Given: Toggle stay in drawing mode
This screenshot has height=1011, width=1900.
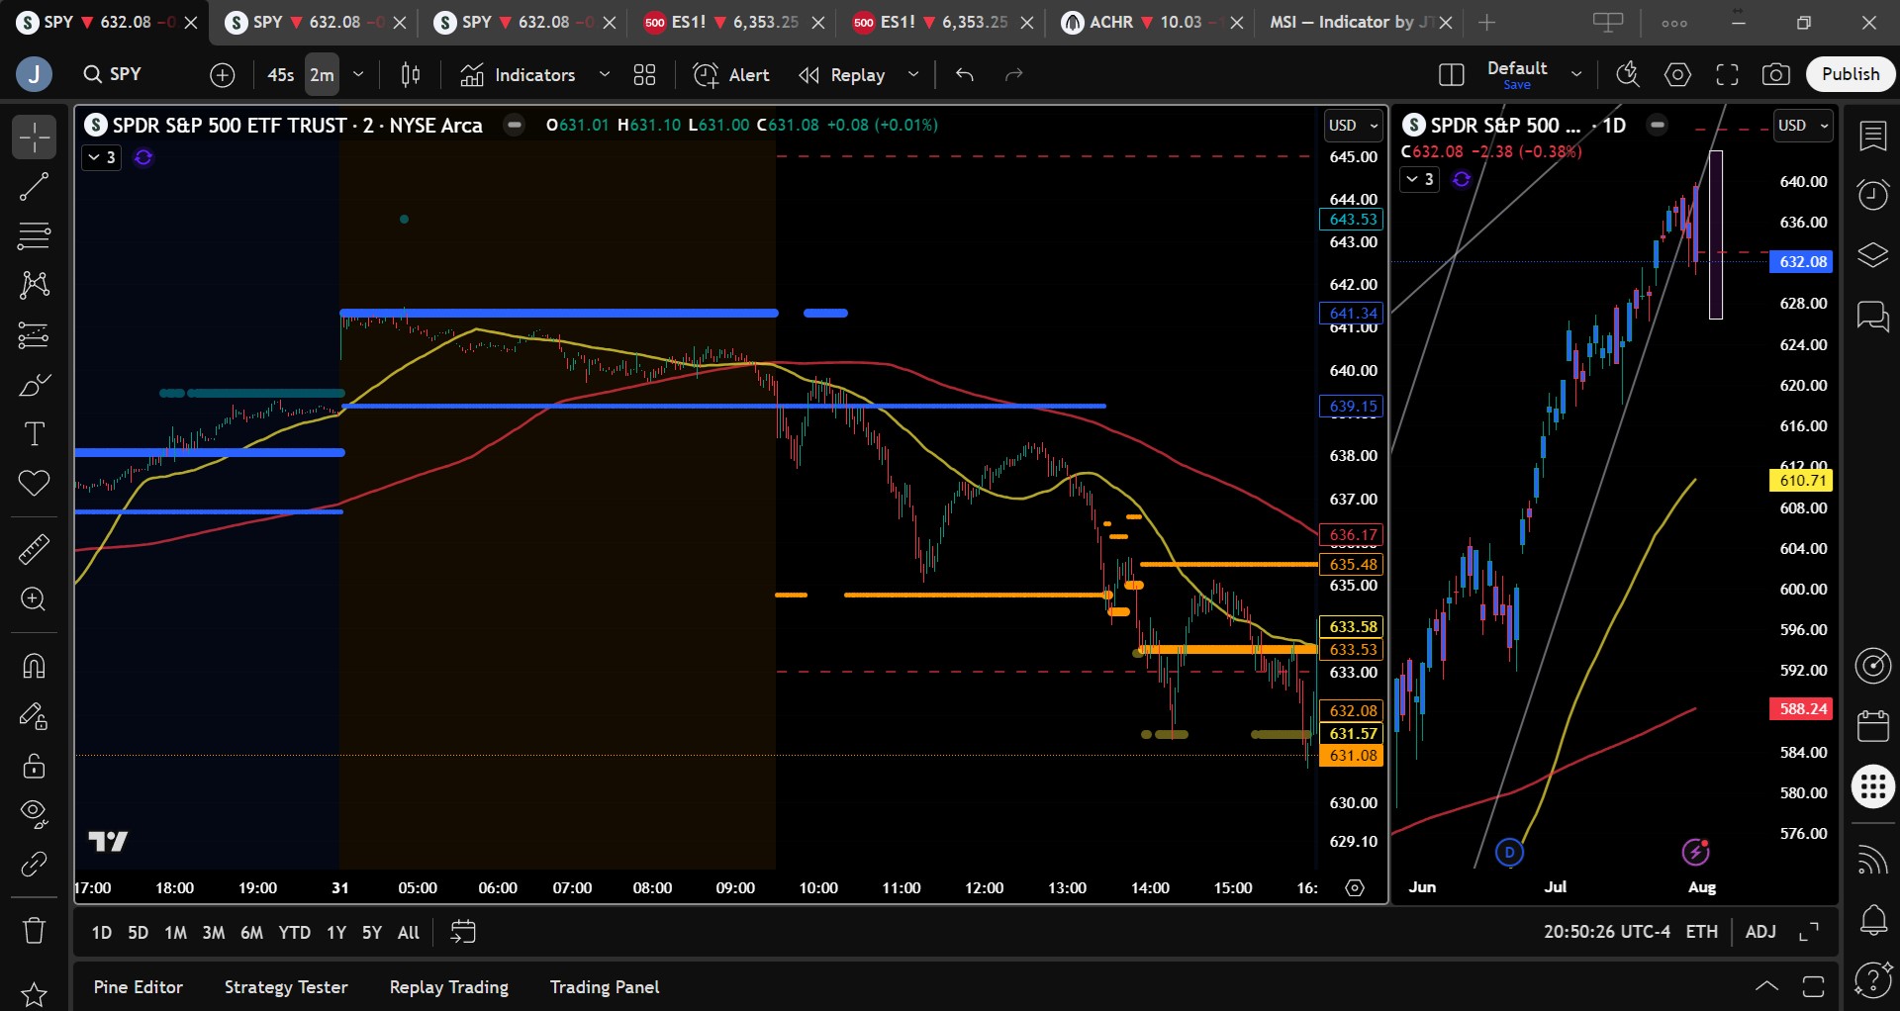Looking at the screenshot, I should 34,715.
